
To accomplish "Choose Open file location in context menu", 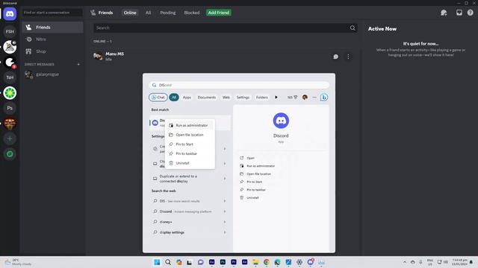I will point(190,135).
